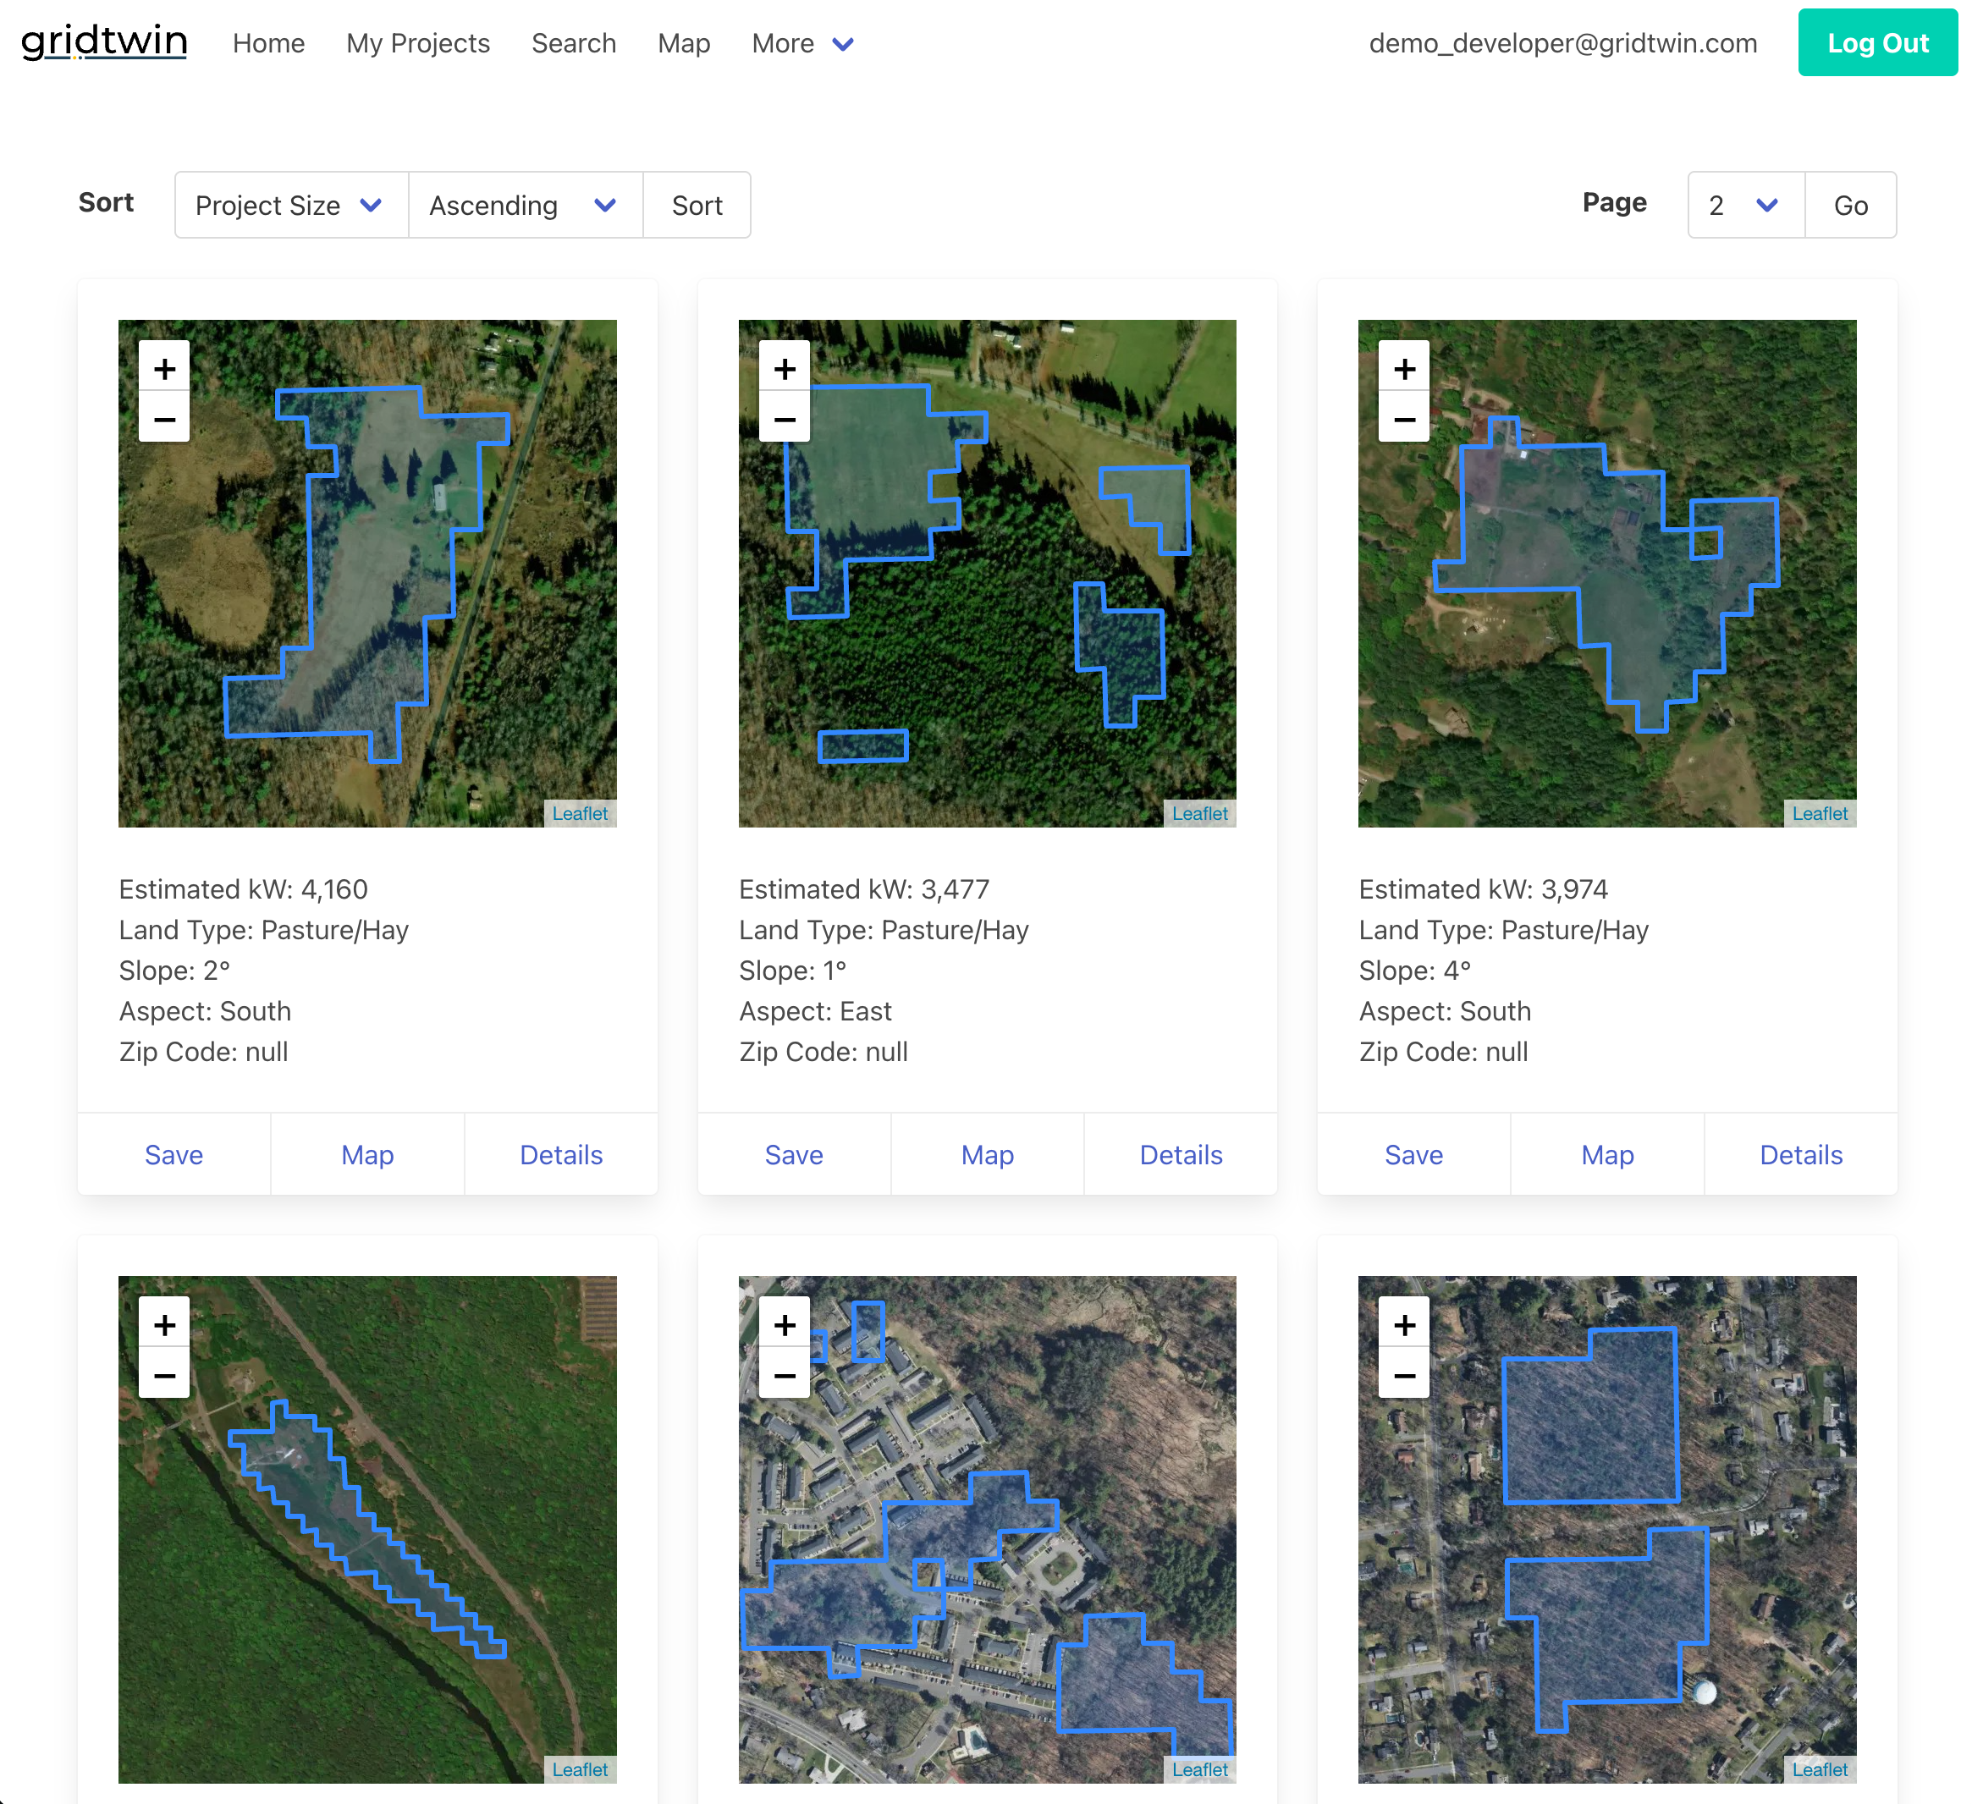The width and height of the screenshot is (1972, 1804).
Task: Zoom in on the 3,477 kW project map
Action: [785, 369]
